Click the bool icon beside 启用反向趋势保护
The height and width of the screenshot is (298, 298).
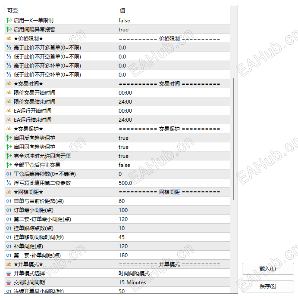[x=9, y=138]
